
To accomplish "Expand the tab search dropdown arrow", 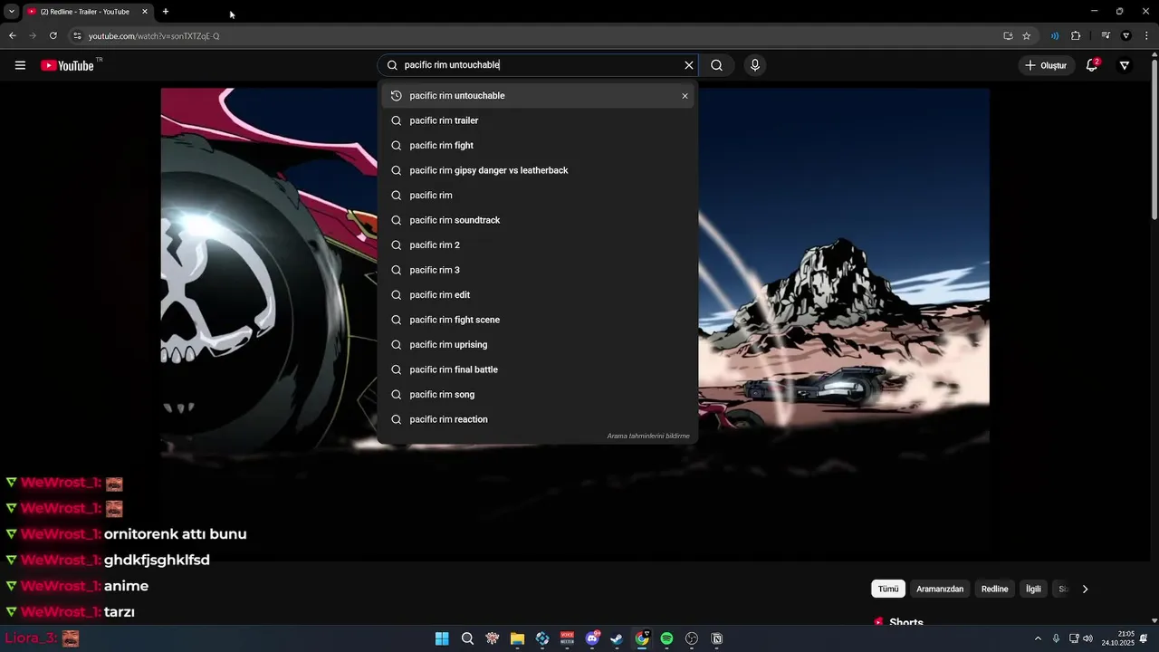I will point(12,12).
